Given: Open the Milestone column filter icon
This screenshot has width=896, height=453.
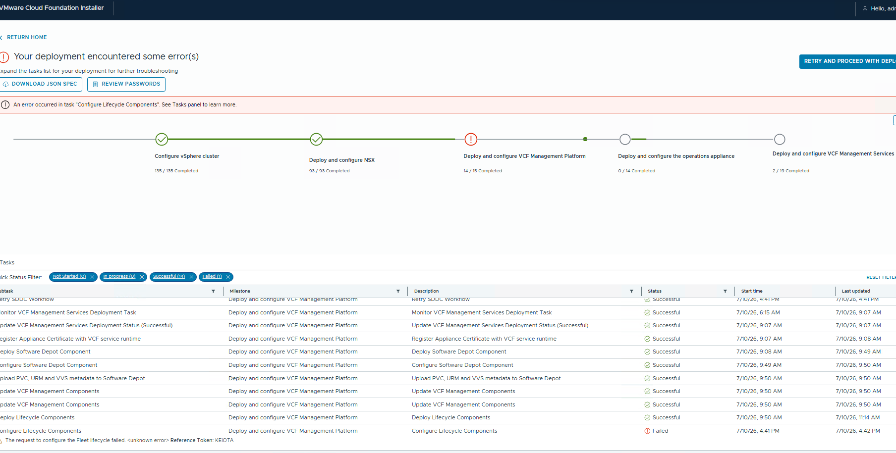Looking at the screenshot, I should click(398, 291).
